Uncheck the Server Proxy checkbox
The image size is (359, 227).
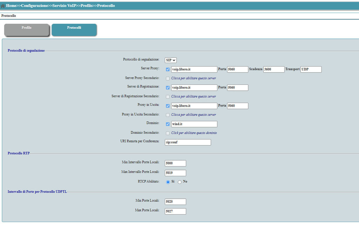point(168,69)
